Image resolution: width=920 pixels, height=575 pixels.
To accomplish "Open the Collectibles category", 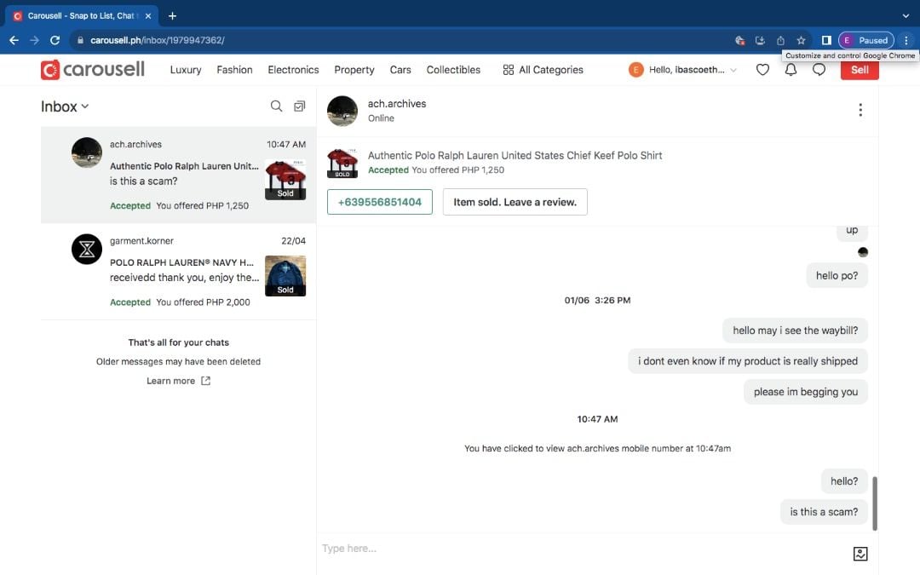I will tap(453, 70).
